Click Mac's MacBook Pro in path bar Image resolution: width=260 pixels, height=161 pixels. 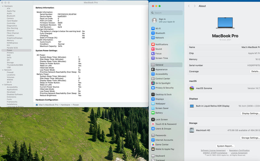48,105
